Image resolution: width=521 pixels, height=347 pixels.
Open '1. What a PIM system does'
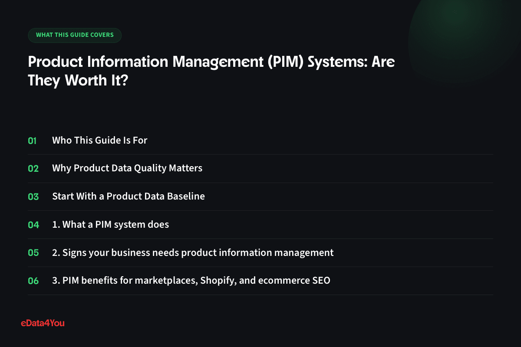coord(111,224)
